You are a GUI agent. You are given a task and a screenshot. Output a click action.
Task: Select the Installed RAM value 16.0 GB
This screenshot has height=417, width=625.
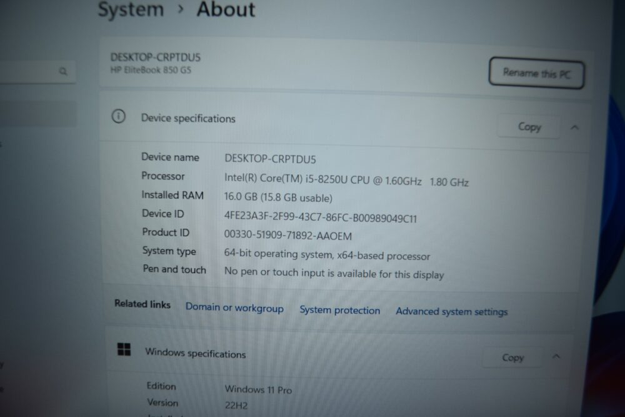[278, 198]
